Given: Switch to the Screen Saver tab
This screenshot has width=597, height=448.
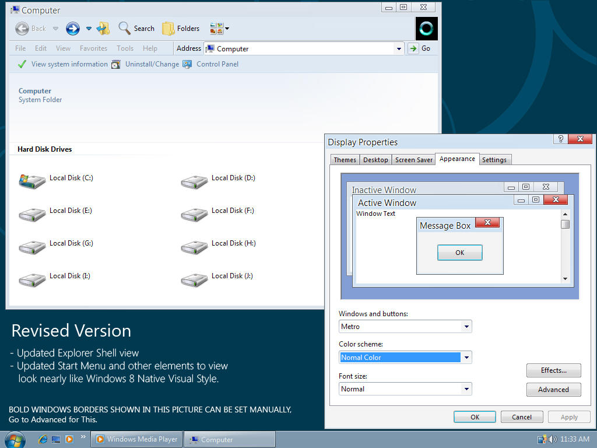Looking at the screenshot, I should (x=414, y=159).
